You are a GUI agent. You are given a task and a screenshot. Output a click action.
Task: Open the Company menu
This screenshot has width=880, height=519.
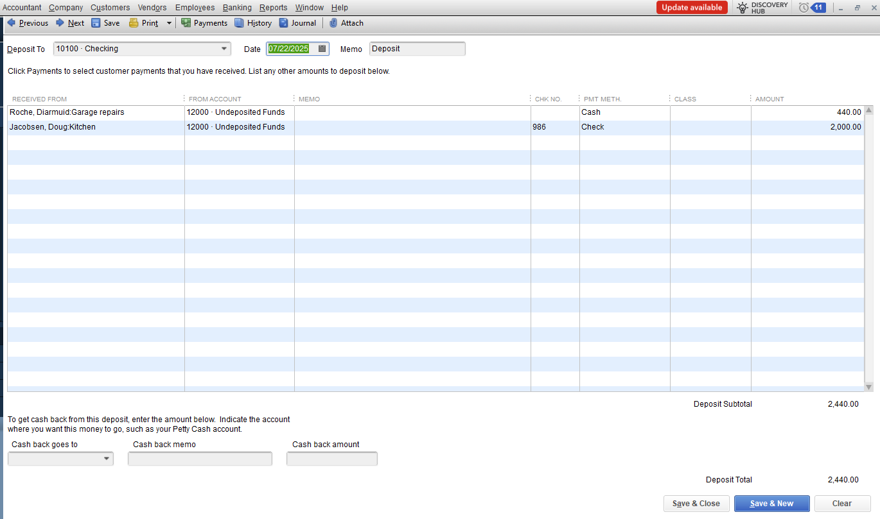click(x=66, y=8)
